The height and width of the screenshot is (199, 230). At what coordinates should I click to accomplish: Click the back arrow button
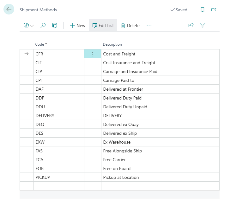9,9
